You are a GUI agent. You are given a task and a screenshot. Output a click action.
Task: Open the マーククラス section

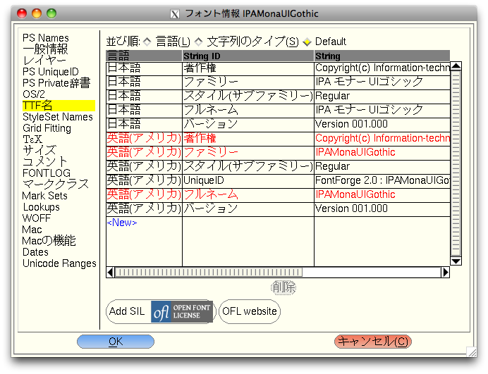56,185
